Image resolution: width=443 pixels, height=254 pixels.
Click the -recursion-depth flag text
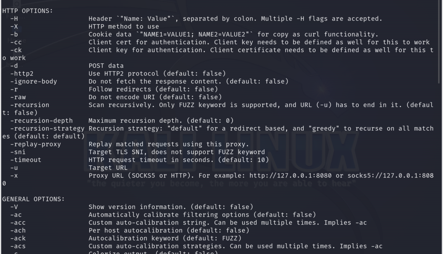click(41, 121)
